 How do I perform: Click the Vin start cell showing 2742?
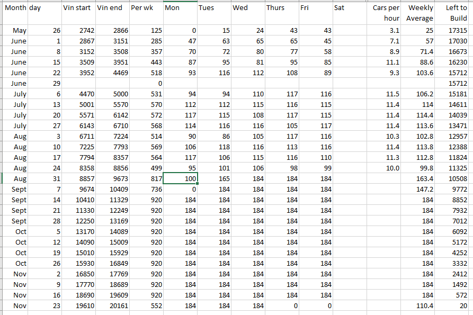[x=78, y=31]
